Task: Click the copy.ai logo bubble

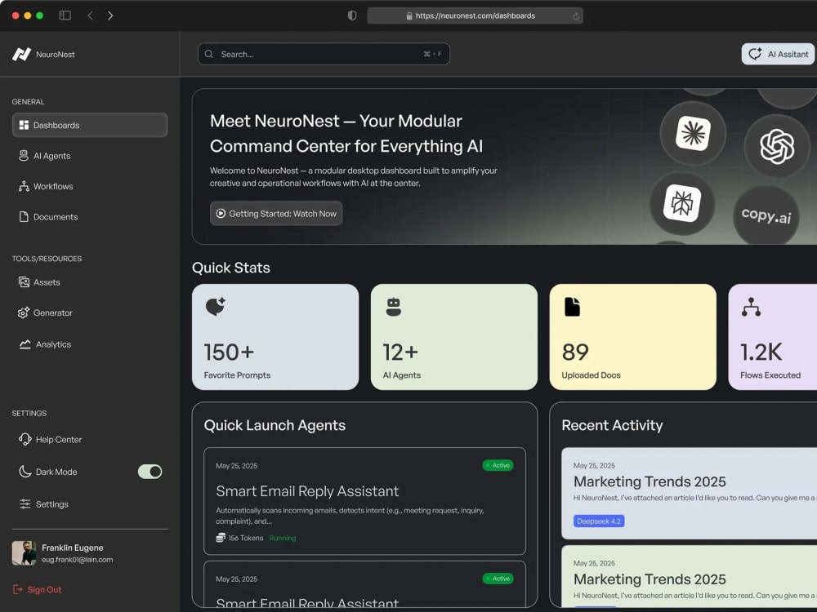Action: coord(766,215)
